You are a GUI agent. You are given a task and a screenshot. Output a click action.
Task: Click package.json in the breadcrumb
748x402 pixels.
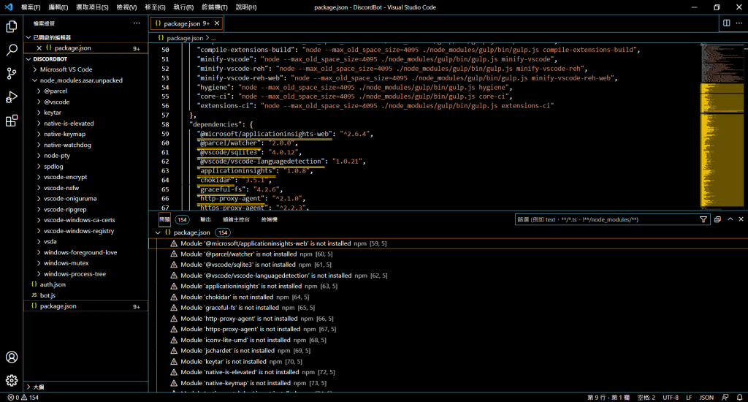tap(185, 38)
